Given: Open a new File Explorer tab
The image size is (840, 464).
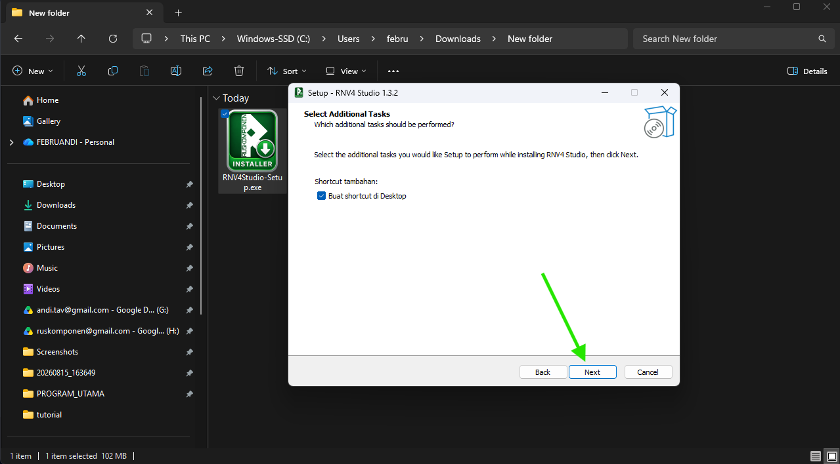Looking at the screenshot, I should (178, 12).
